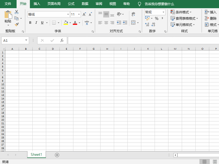Open the 文件 tab

pos(8,4)
